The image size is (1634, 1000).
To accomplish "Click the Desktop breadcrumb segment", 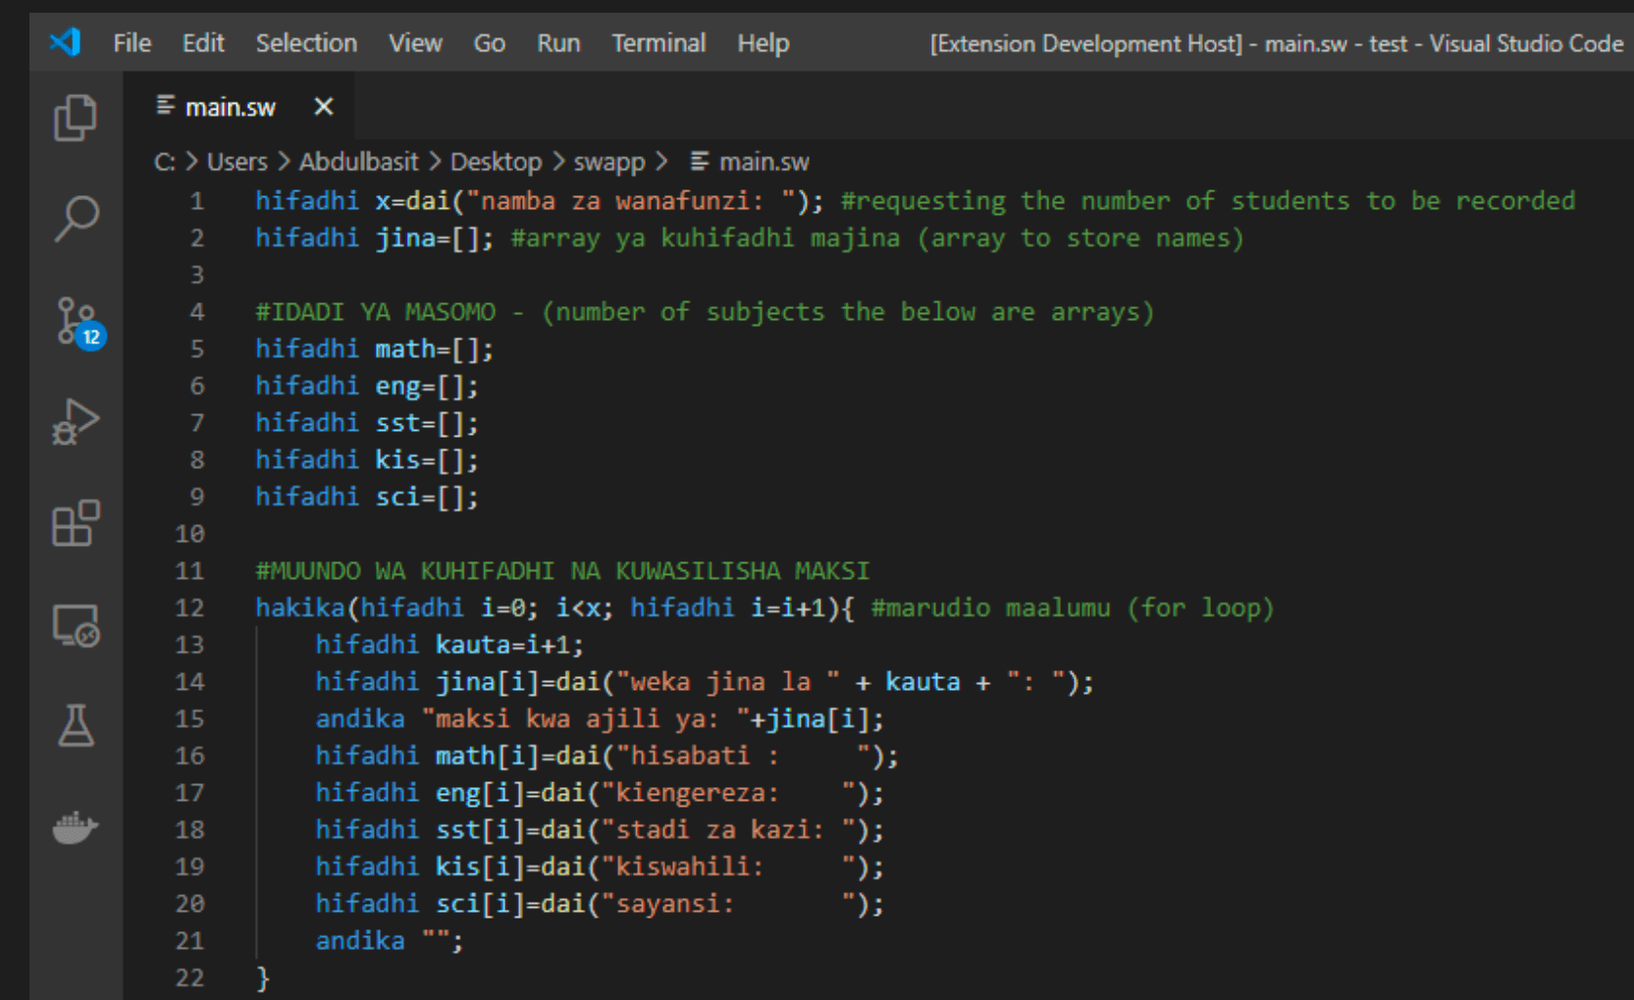I will click(496, 162).
